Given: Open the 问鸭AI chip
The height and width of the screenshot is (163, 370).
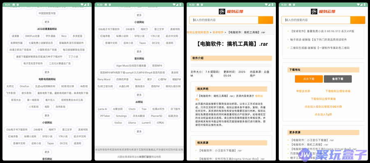Looking at the screenshot, I should (x=160, y=123).
